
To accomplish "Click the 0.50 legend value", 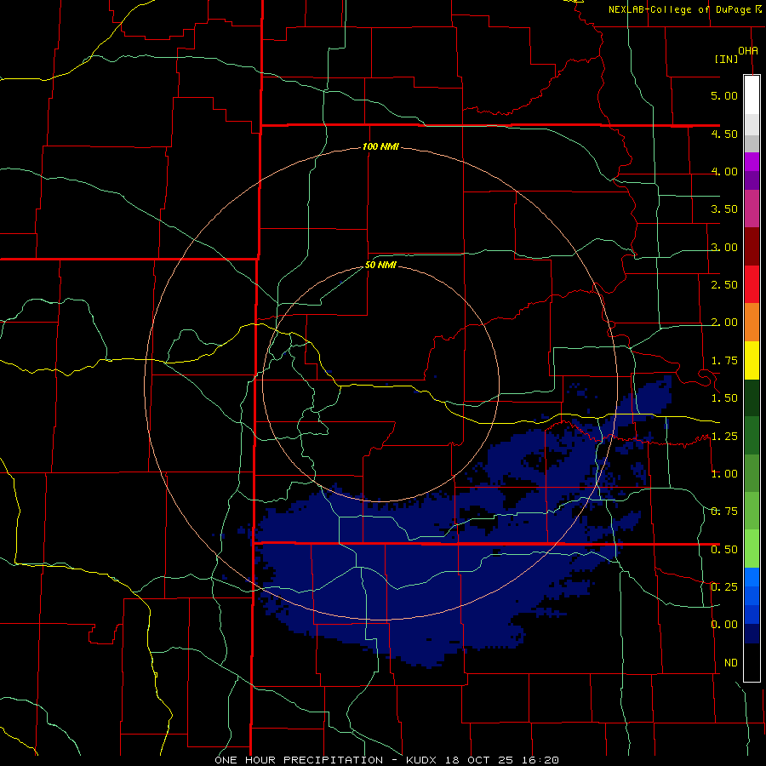I will pyautogui.click(x=724, y=550).
